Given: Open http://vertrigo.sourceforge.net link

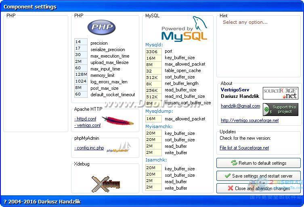Looking at the screenshot, I should 250,120.
